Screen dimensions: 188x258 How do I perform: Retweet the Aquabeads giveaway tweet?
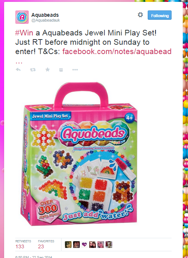(x=33, y=70)
